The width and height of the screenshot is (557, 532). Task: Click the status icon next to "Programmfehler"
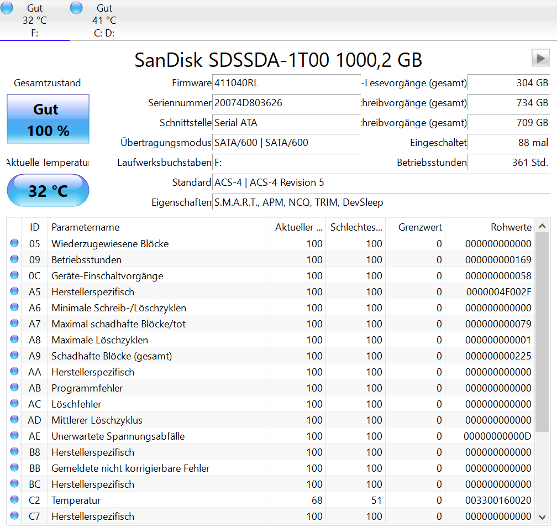[x=14, y=388]
